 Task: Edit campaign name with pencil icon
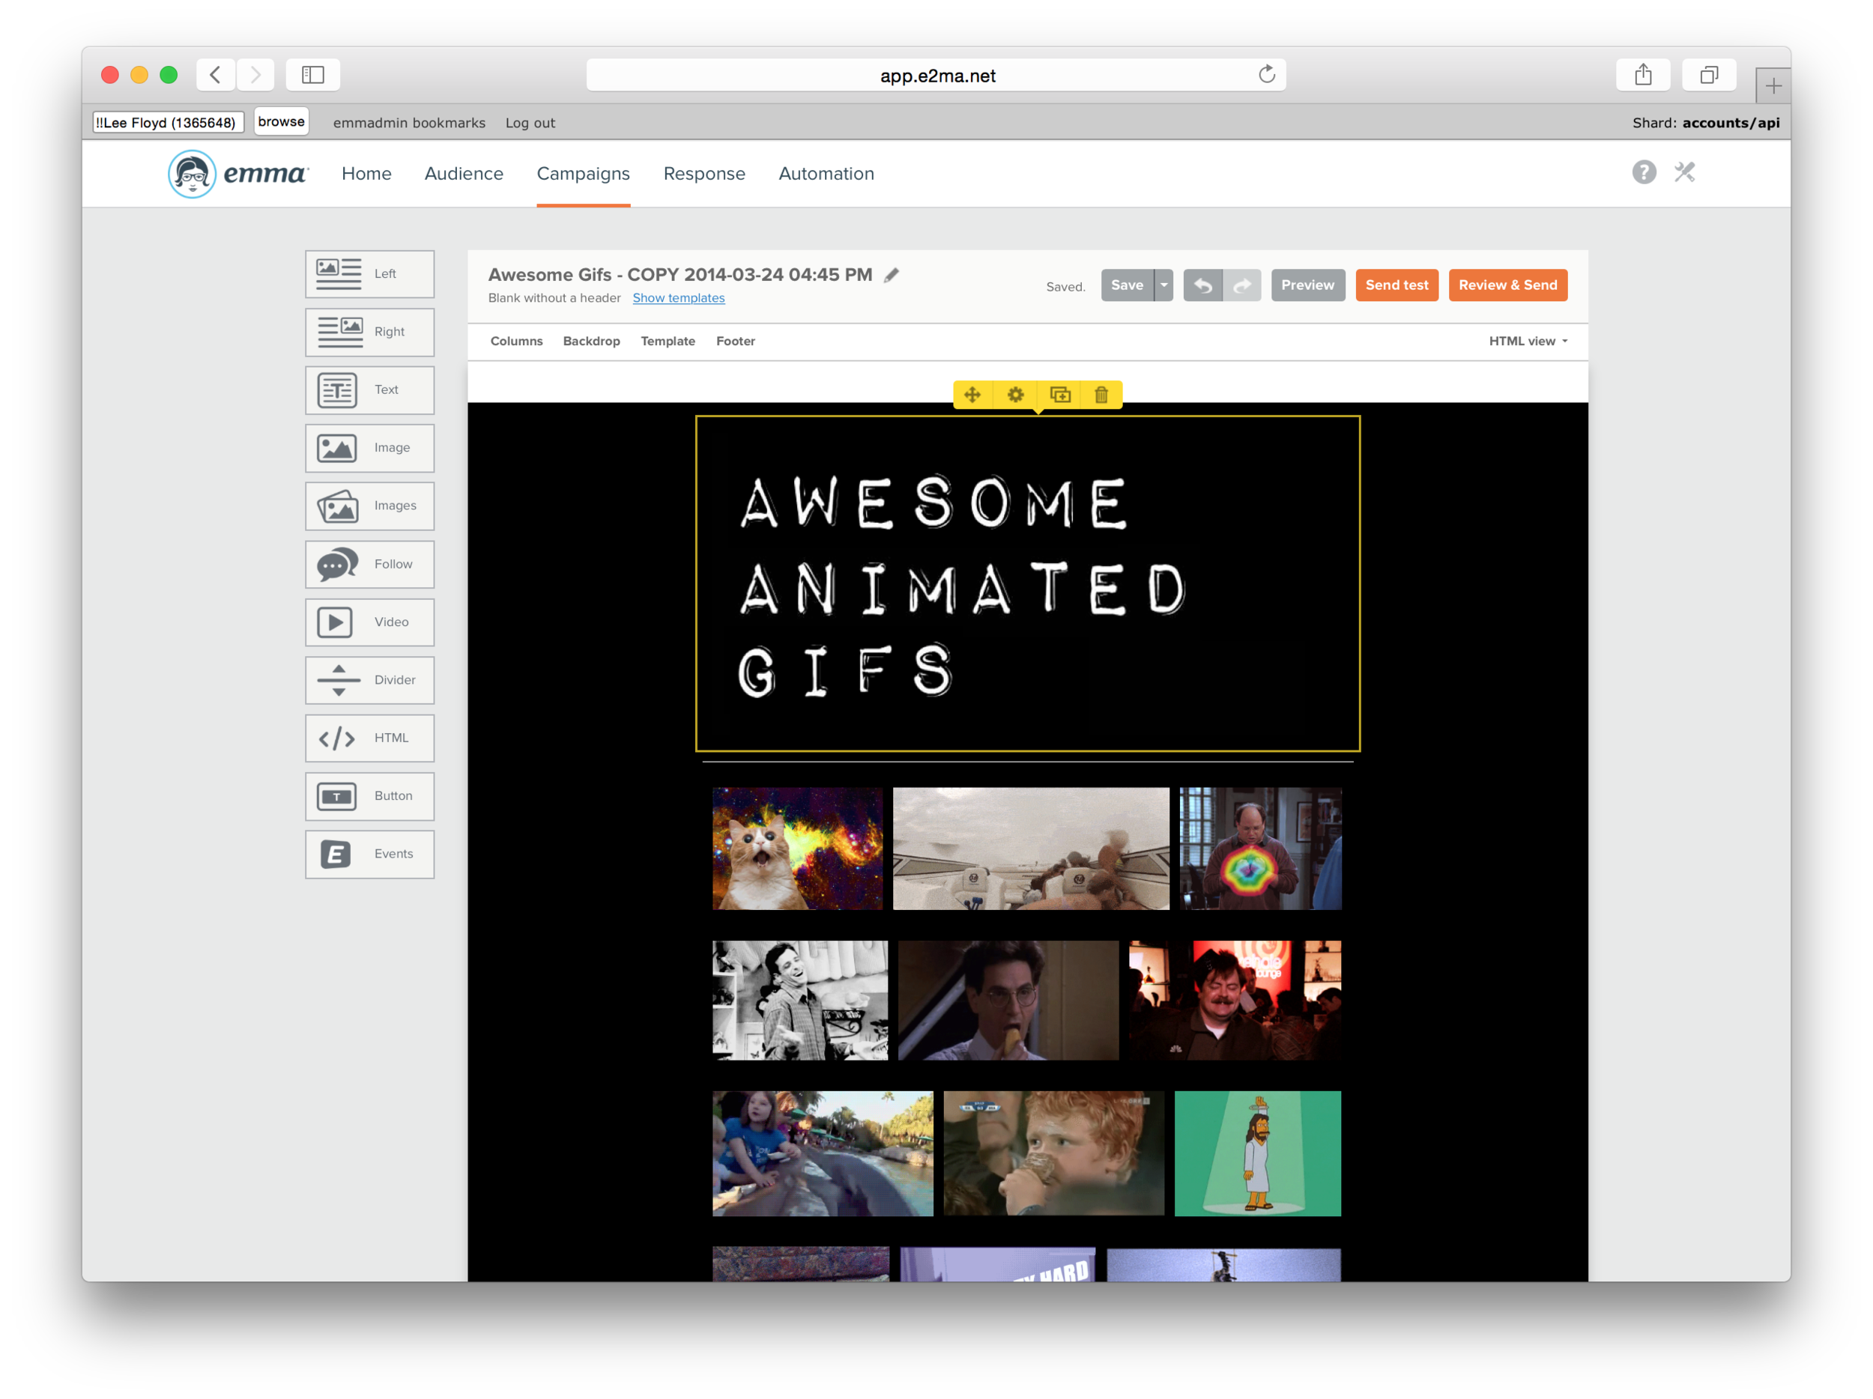click(x=891, y=275)
